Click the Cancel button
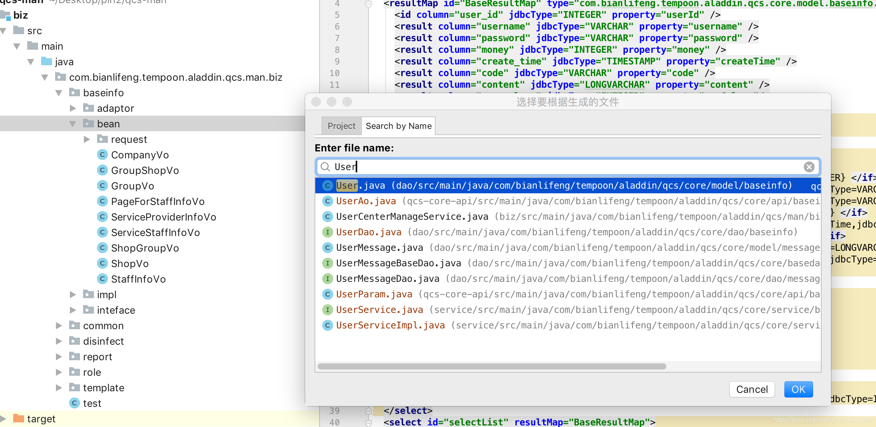 [752, 389]
